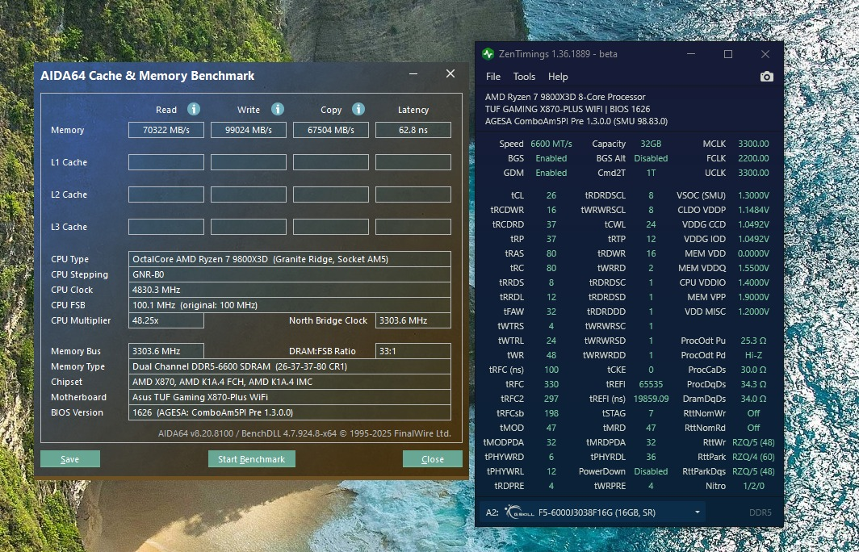Click the BGS Alt Disabled value

coord(651,158)
